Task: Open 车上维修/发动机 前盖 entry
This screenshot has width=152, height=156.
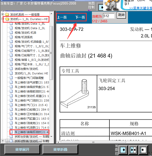Action: (x=32, y=96)
